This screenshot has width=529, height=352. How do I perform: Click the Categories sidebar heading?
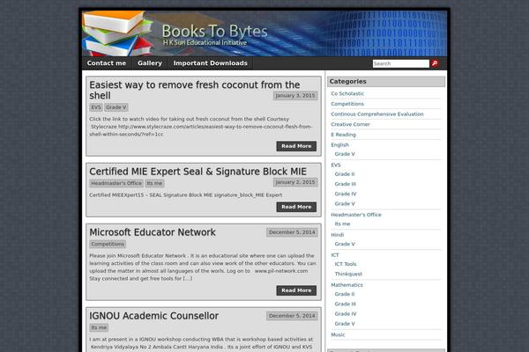386,82
